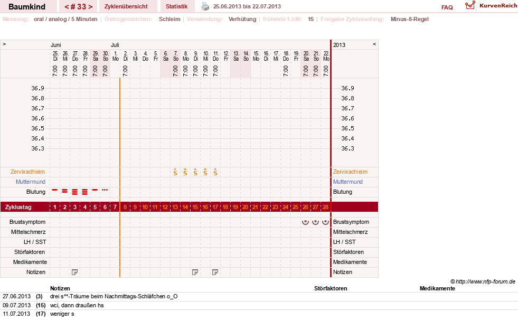This screenshot has width=518, height=330.
Task: Click the Zyklustag row label
Action: pyautogui.click(x=18, y=207)
